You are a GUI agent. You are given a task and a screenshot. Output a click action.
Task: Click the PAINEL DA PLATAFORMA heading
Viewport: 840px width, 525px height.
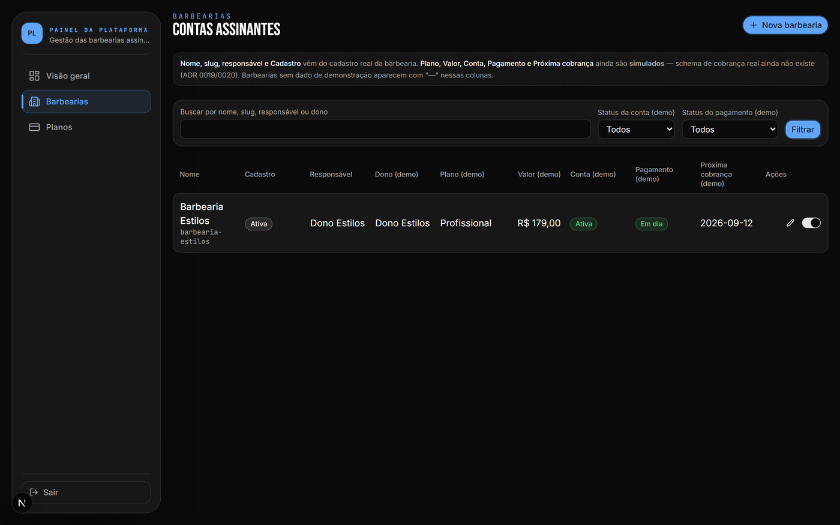(98, 30)
